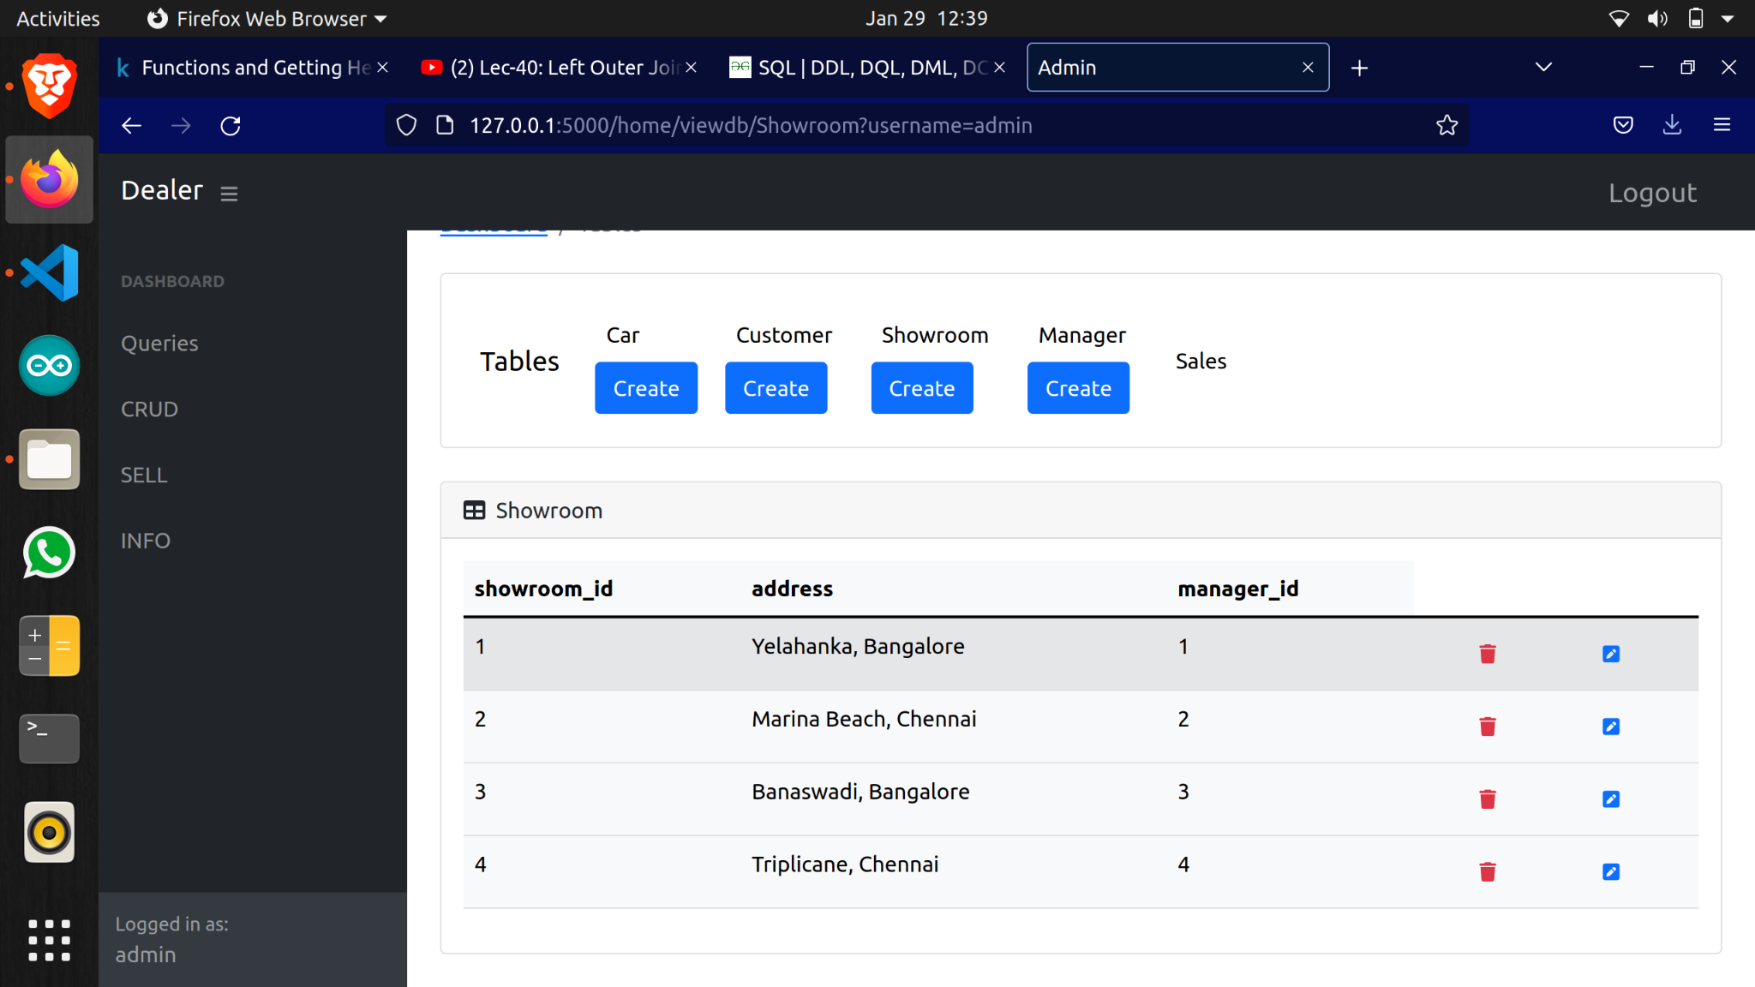Bookmark this page with star icon
Screen dimensions: 1755x987
(1447, 126)
